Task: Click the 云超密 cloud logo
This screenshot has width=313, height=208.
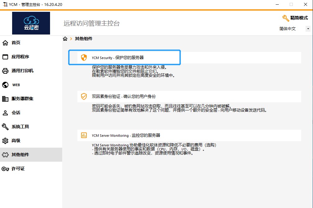Action: click(x=31, y=23)
